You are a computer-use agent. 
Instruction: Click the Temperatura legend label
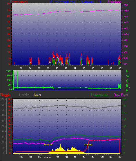[x=99, y=95]
